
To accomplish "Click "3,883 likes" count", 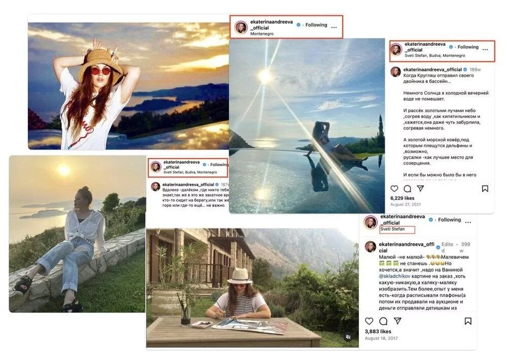I will pyautogui.click(x=378, y=331).
